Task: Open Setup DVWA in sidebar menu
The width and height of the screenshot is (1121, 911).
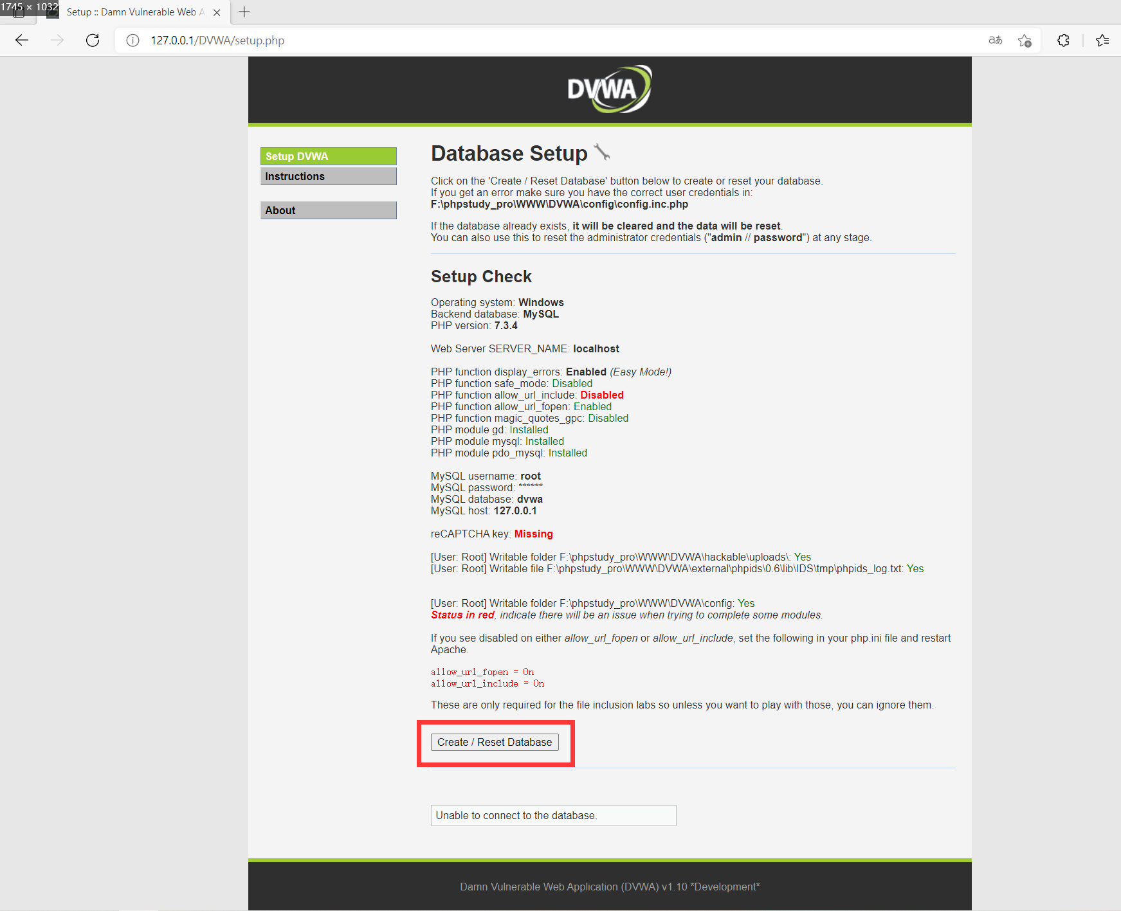Action: click(329, 156)
